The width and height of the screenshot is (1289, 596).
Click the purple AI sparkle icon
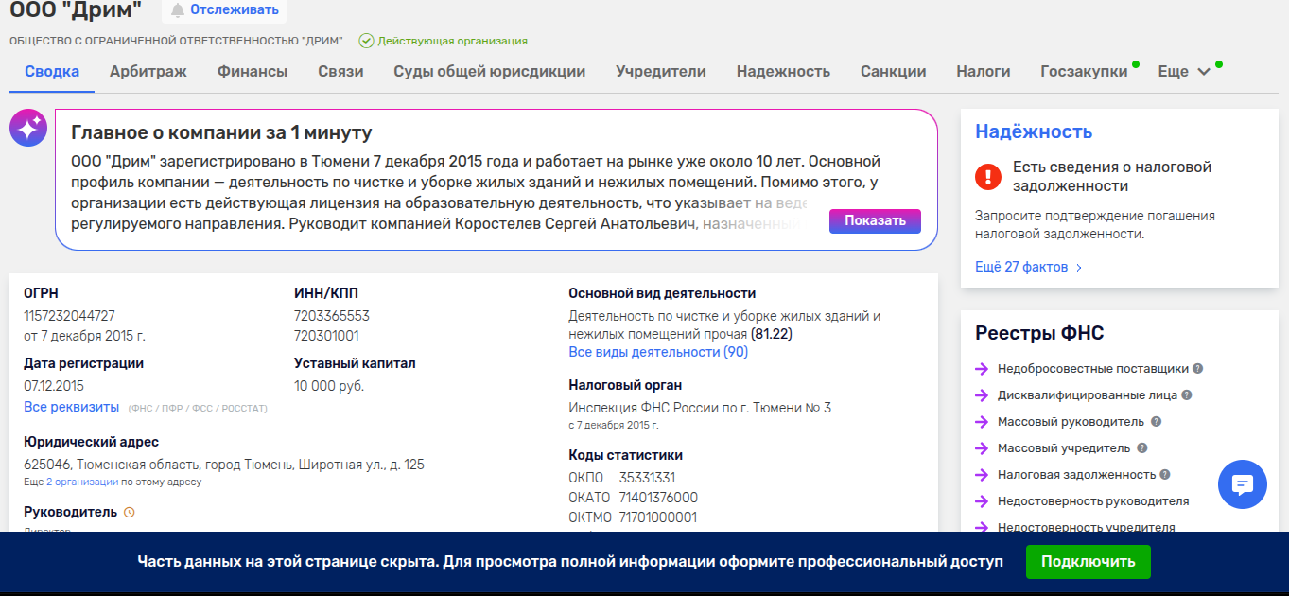(28, 128)
